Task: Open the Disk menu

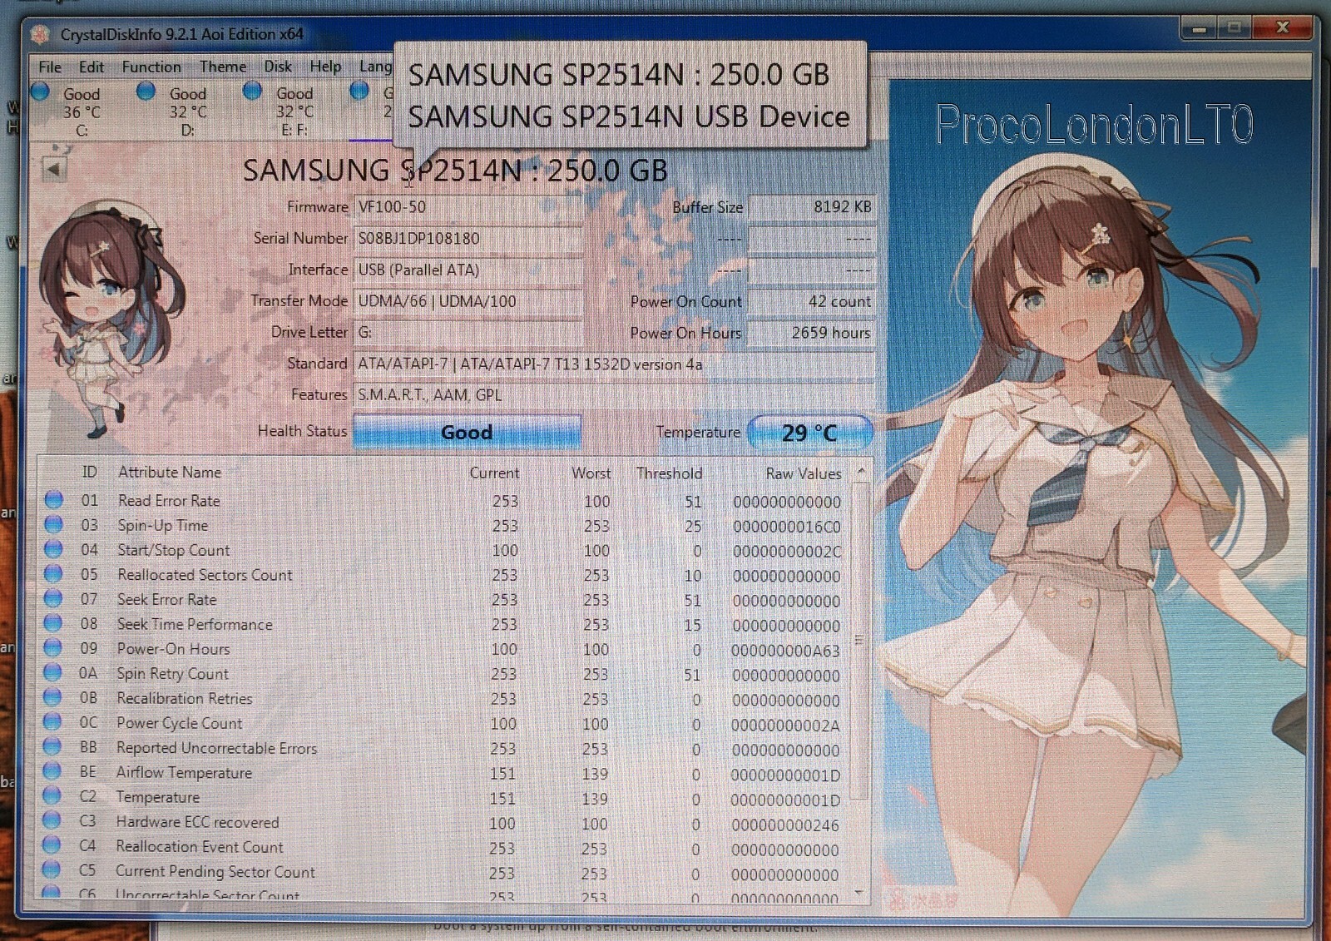Action: click(278, 67)
